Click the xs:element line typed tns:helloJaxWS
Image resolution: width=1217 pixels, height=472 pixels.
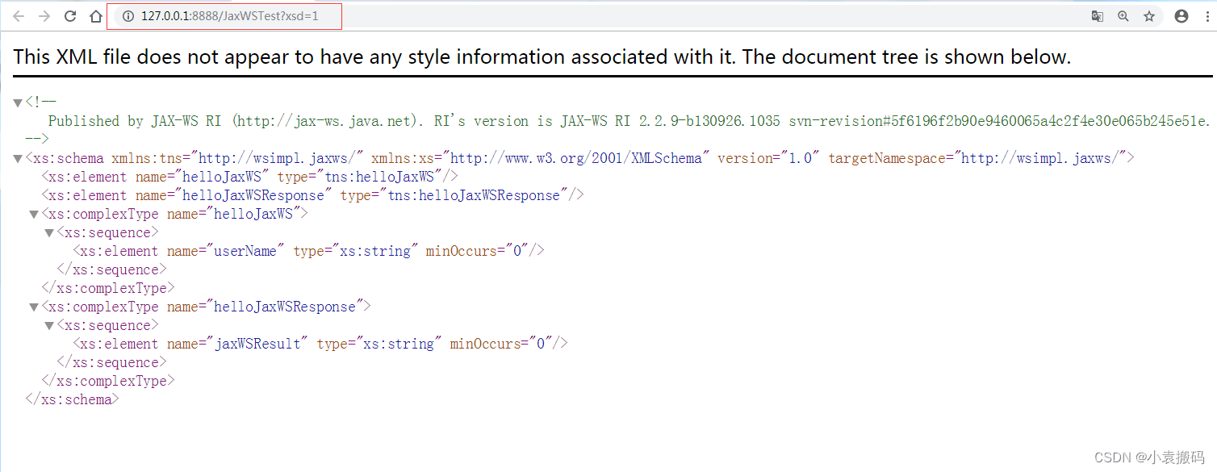click(x=249, y=177)
